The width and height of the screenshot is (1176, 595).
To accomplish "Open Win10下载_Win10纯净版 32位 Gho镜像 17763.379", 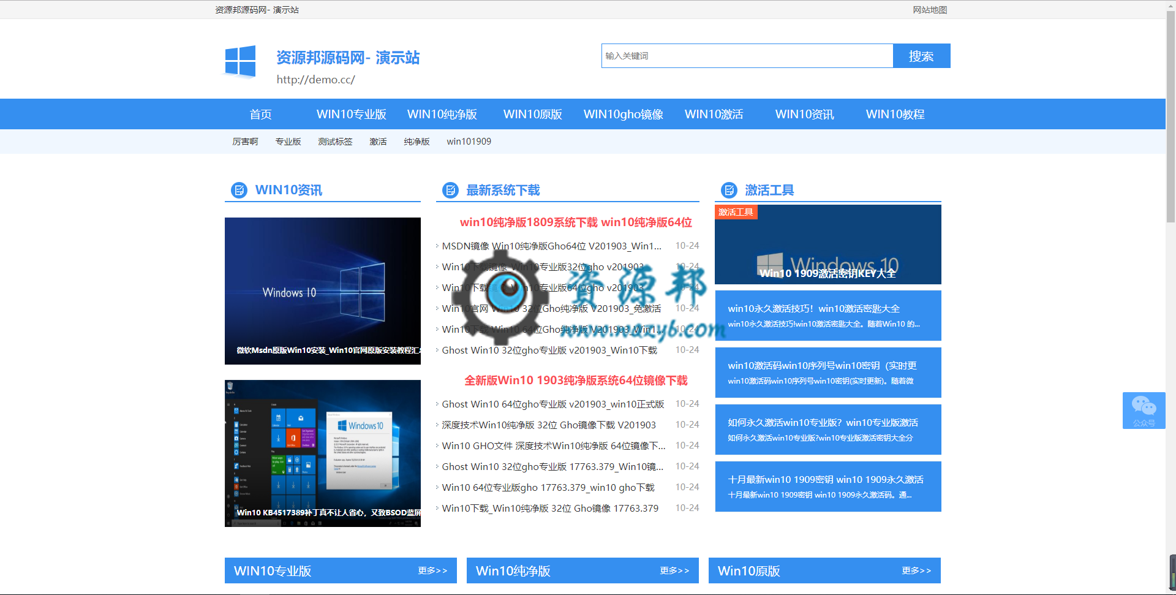I will pyautogui.click(x=550, y=508).
